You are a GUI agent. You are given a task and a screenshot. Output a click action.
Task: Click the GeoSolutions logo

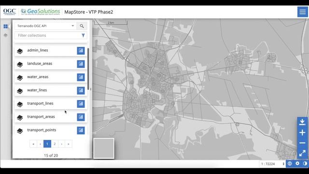coord(41,12)
